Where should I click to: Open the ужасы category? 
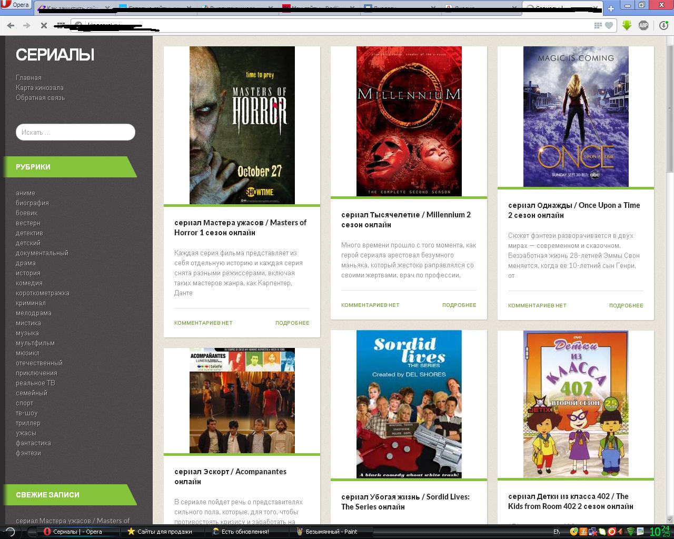pyautogui.click(x=26, y=433)
